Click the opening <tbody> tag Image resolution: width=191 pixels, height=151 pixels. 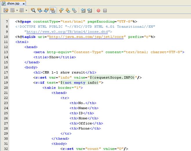point(59,144)
